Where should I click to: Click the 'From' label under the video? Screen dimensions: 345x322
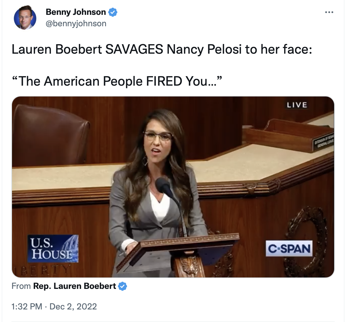point(21,286)
